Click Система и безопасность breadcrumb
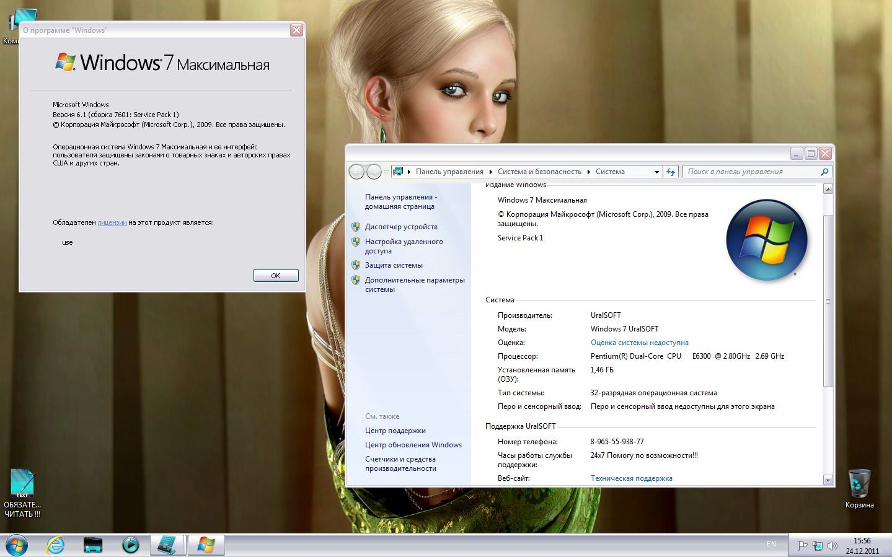The image size is (892, 557). [539, 172]
